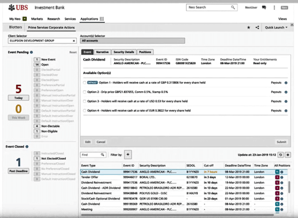This screenshot has height=218, width=298.
Task: Click the Neo Search magnifier icon
Action: coord(233,8)
